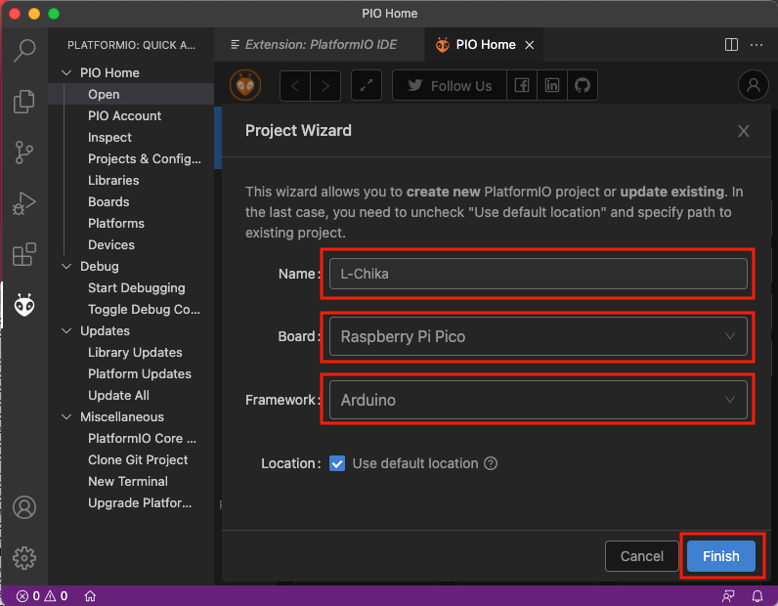The image size is (778, 606).
Task: Open the PlatformIO alien icon in activity bar
Action: point(24,305)
